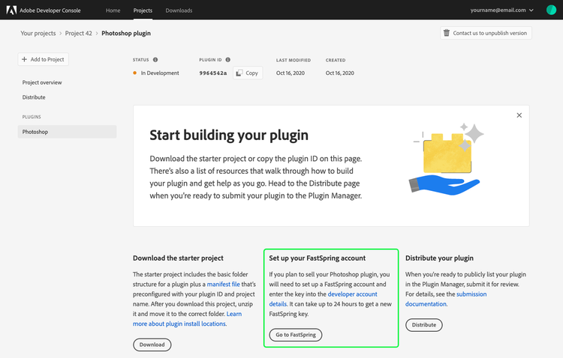Click the Status info icon
Image resolution: width=563 pixels, height=358 pixels.
coord(155,60)
